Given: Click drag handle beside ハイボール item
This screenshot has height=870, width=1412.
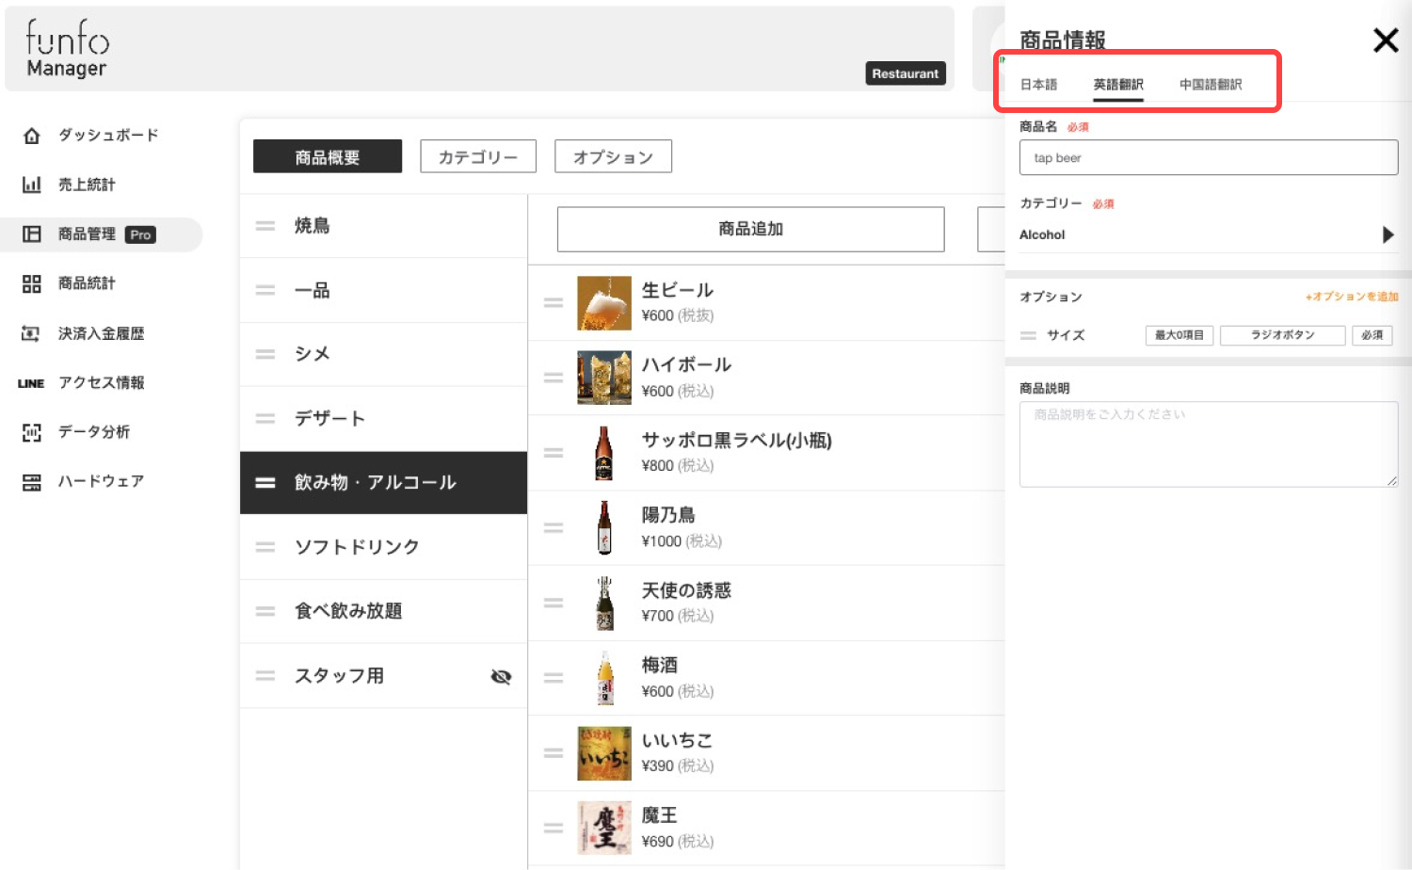Looking at the screenshot, I should click(554, 378).
